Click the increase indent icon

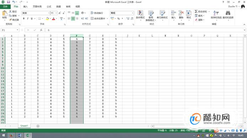click(x=86, y=18)
